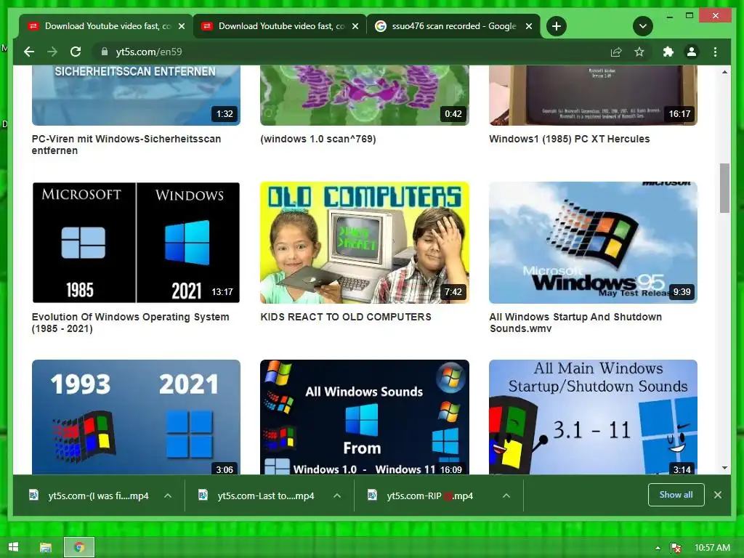Open the Old Computers kids react thumbnail
This screenshot has width=744, height=558.
tap(365, 243)
